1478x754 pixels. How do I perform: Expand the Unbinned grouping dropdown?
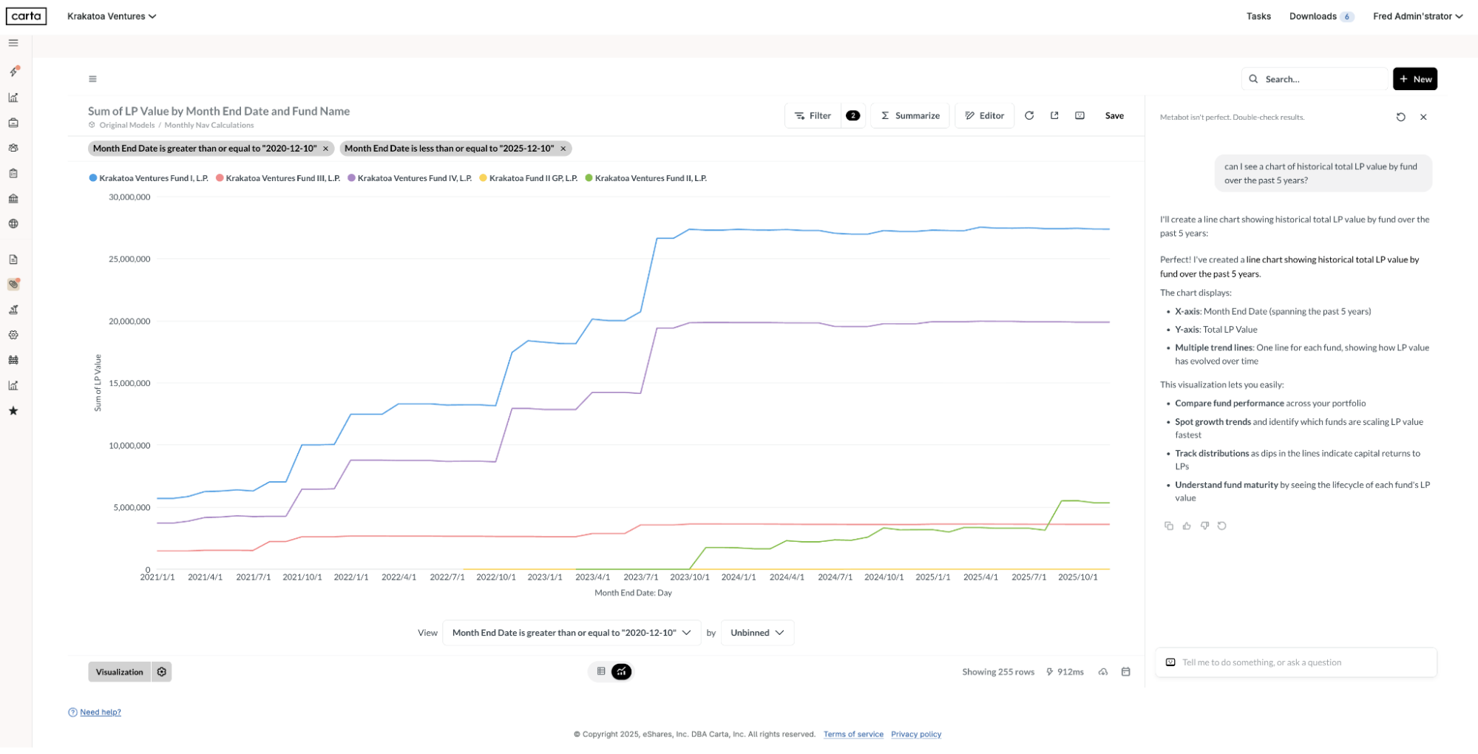click(x=757, y=633)
